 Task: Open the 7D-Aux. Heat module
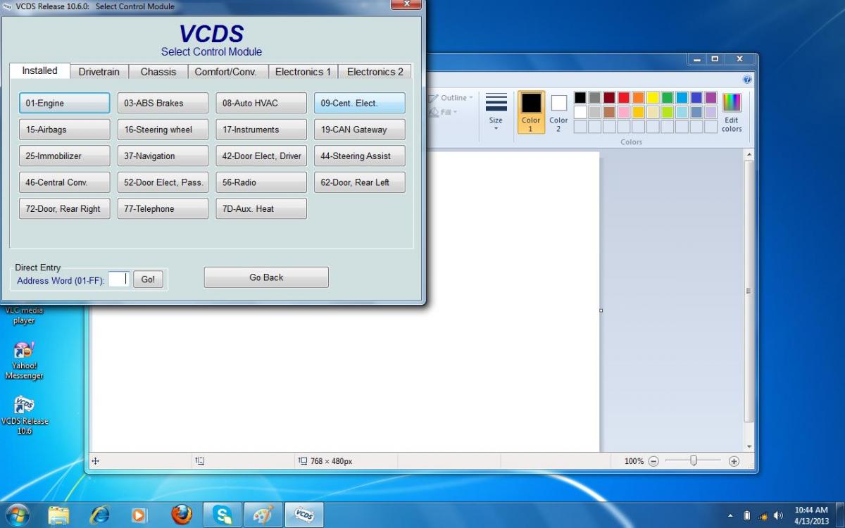pyautogui.click(x=261, y=208)
